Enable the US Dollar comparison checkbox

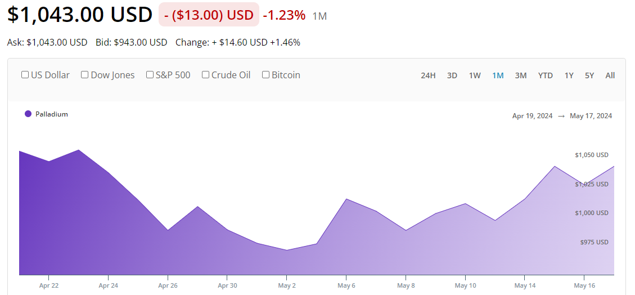pyautogui.click(x=25, y=75)
